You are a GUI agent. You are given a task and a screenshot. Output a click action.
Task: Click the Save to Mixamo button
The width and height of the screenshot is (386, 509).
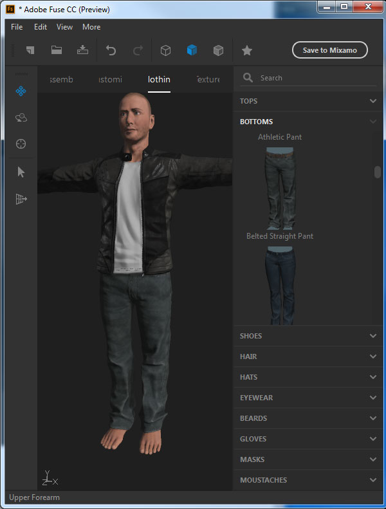(329, 50)
